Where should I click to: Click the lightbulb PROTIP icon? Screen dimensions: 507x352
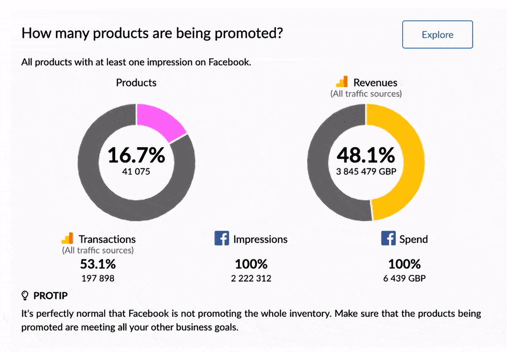(25, 295)
